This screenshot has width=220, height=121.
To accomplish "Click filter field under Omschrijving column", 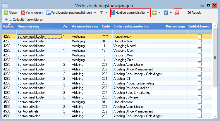I will click(39, 32).
